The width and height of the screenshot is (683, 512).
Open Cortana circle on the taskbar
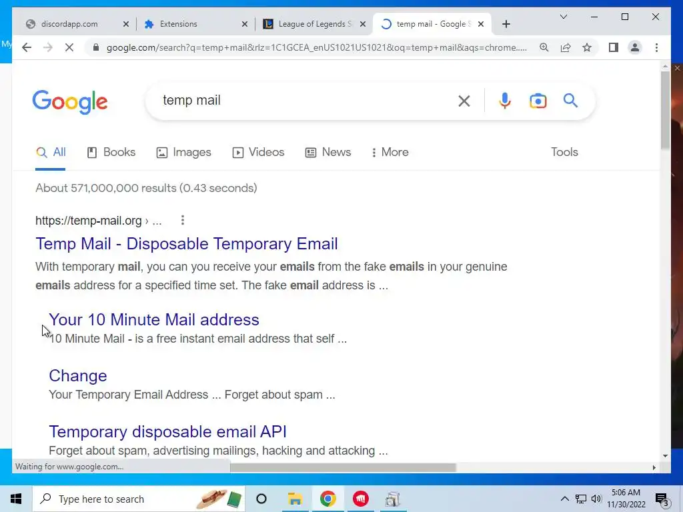pos(261,499)
